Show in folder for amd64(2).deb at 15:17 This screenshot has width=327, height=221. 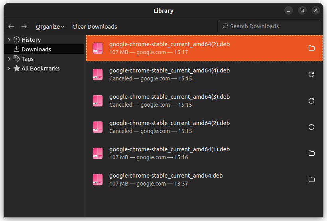[x=311, y=48]
